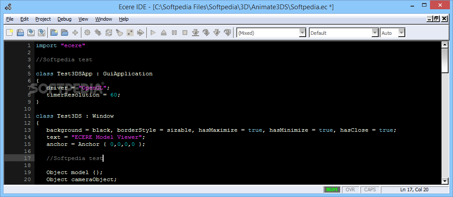Click '//Softpedia test' comment on line 17

point(74,158)
